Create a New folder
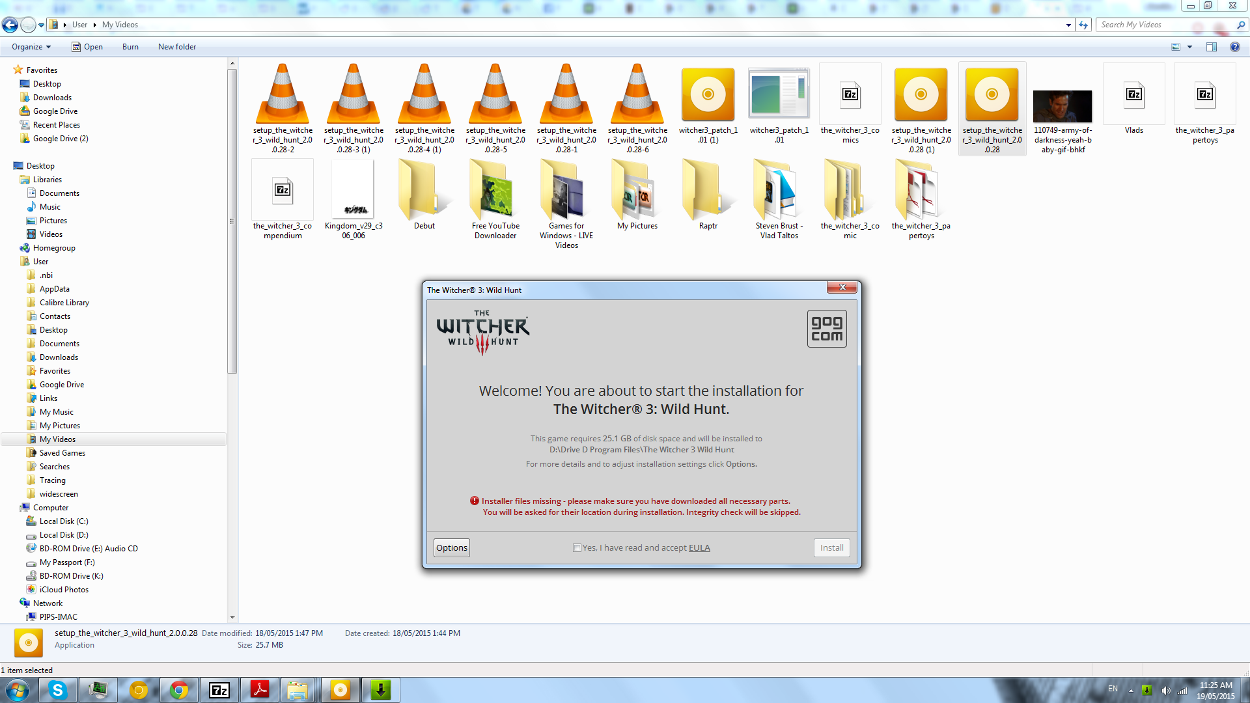 177,47
